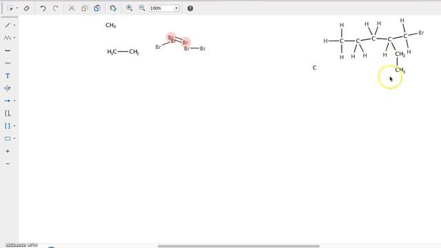Cut the selected structure
The width and height of the screenshot is (441, 248).
72,8
